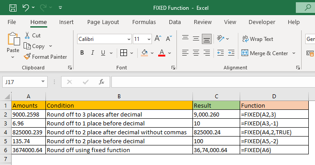The width and height of the screenshot is (315, 165).
Task: Click the Cut button
Action: click(x=33, y=36)
